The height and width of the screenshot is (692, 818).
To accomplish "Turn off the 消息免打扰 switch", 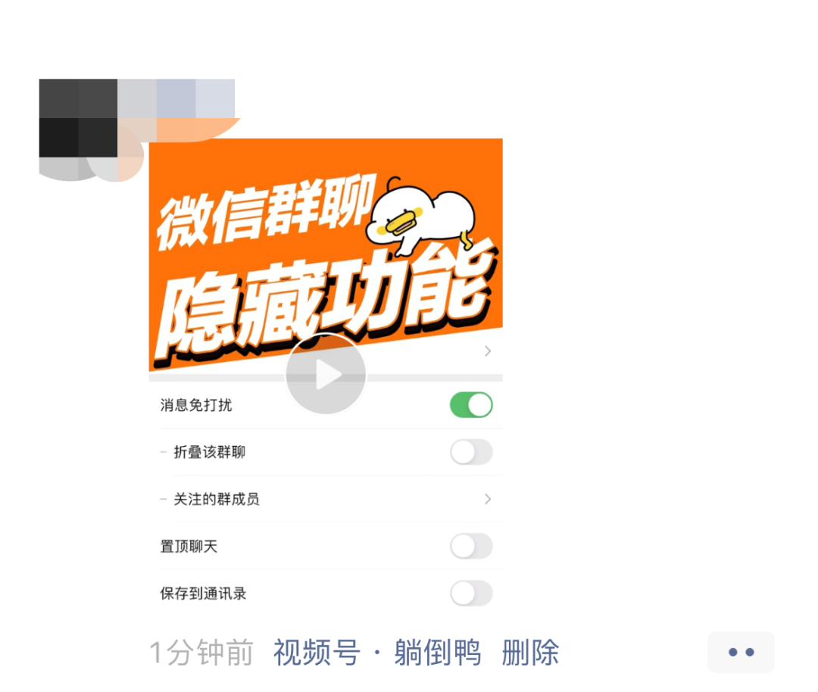I will coord(471,404).
